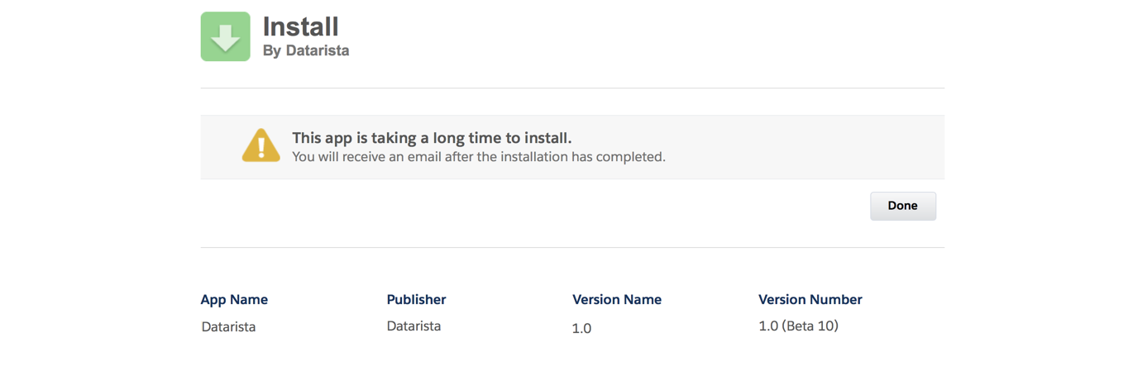
Task: Click the green Install download icon
Action: pos(225,36)
